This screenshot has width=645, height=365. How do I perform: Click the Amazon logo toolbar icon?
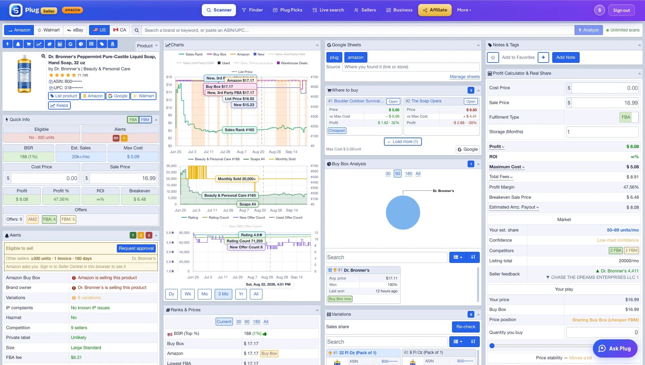click(112, 44)
